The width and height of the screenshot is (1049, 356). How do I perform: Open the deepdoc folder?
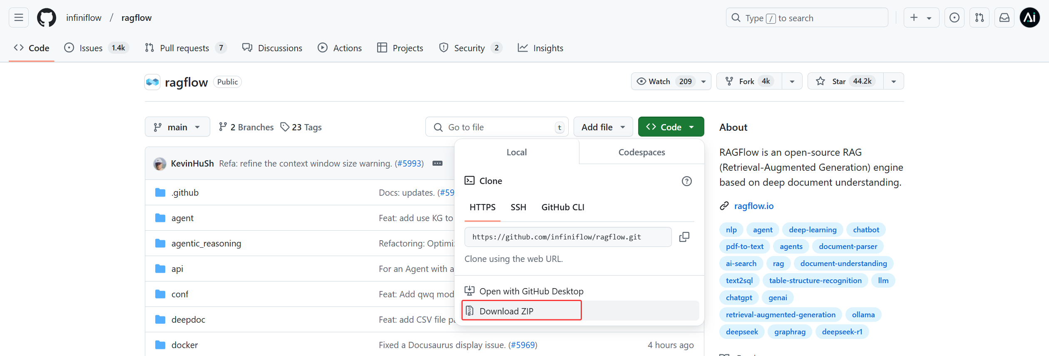[188, 320]
